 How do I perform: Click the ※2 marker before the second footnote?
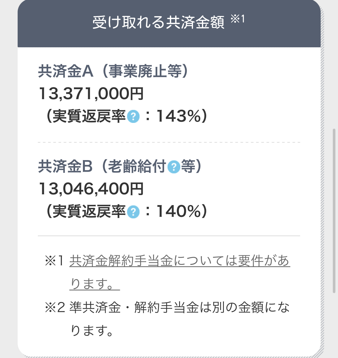[x=55, y=308]
